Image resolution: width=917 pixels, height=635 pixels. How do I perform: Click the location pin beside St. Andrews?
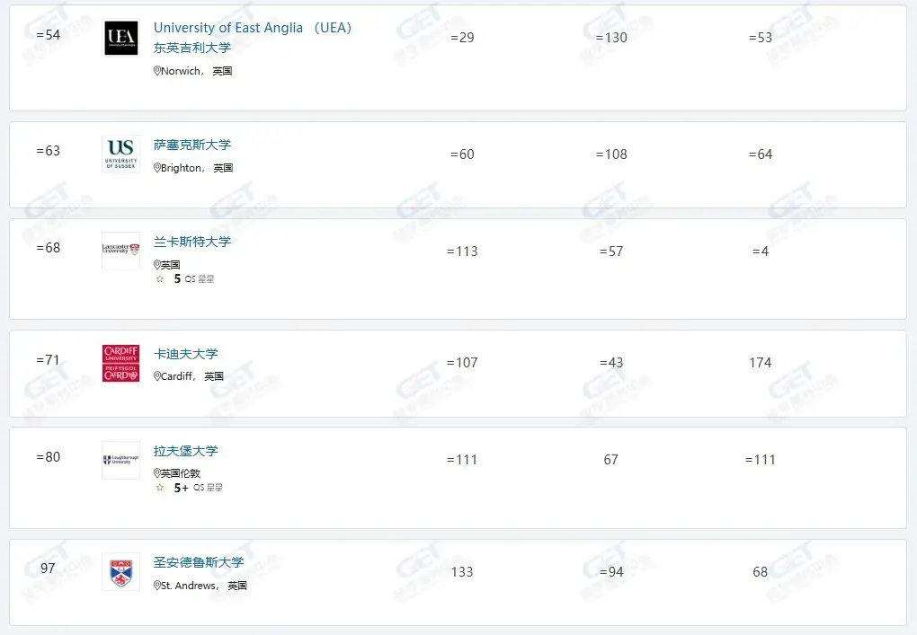(x=158, y=586)
